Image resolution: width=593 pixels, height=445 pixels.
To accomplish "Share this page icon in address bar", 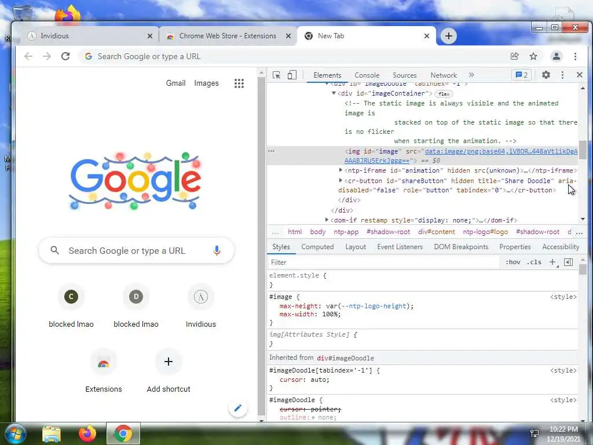I will tap(514, 56).
